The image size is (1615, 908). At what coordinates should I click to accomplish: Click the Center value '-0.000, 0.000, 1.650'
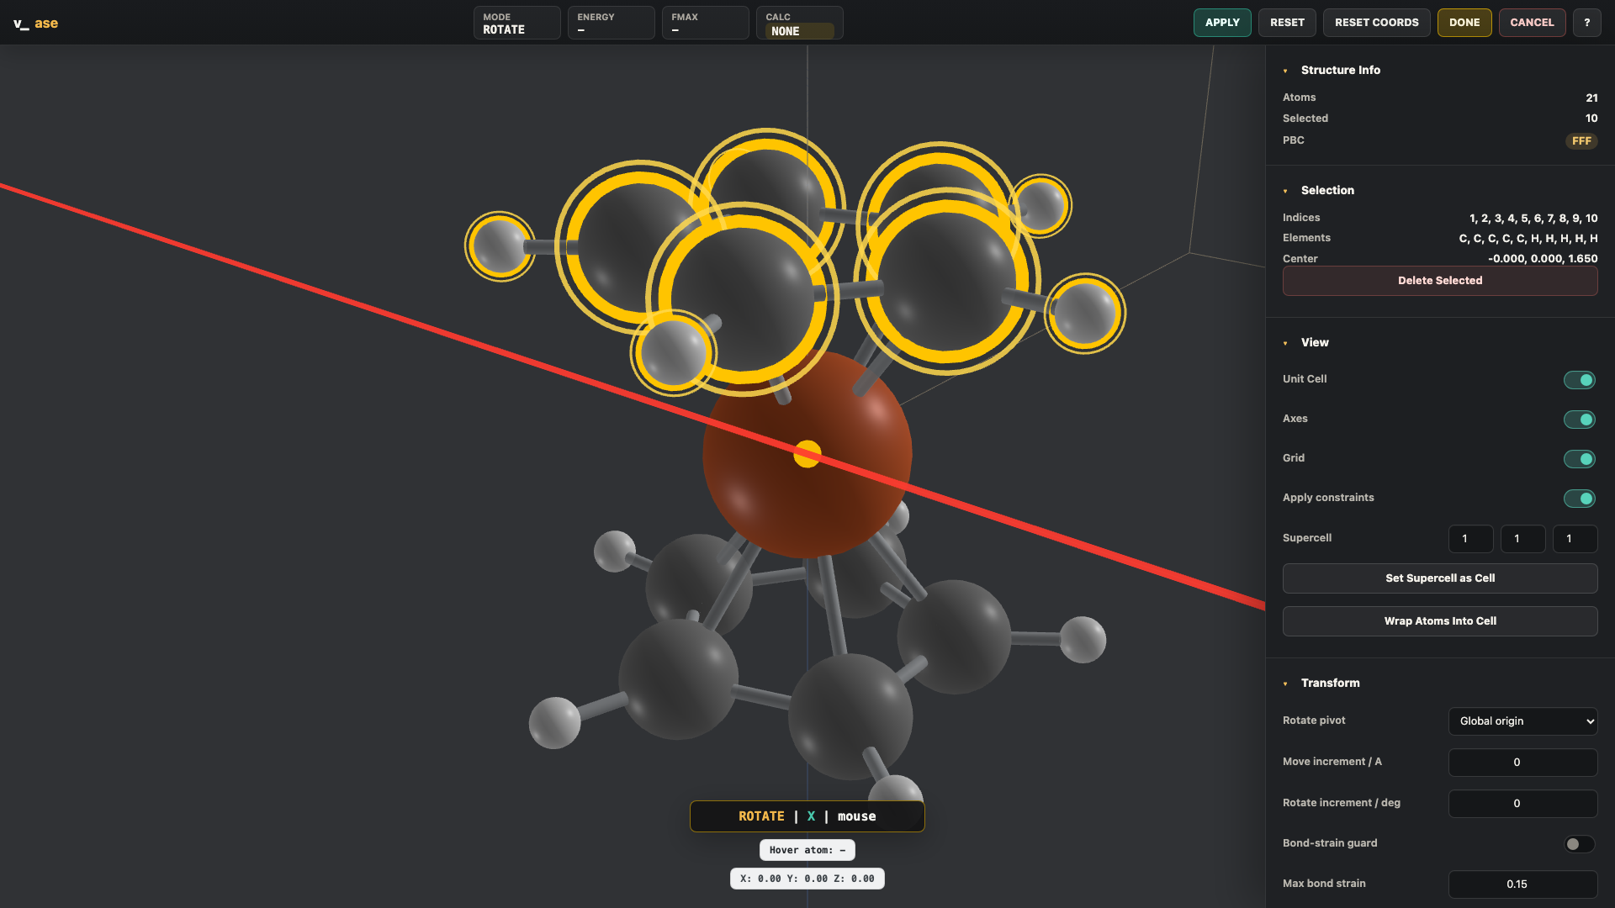pyautogui.click(x=1543, y=259)
